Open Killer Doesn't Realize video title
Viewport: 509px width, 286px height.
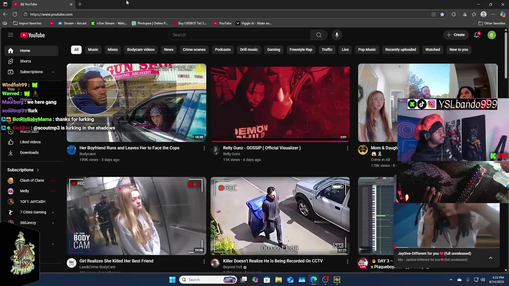click(x=273, y=261)
